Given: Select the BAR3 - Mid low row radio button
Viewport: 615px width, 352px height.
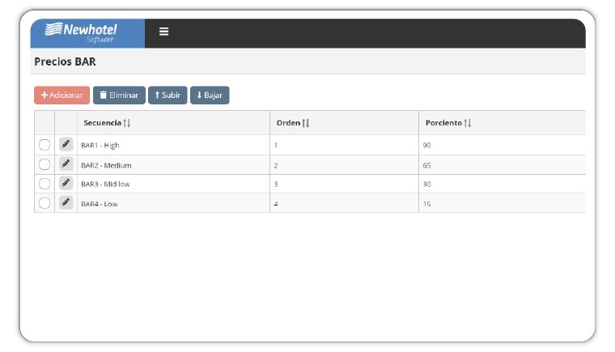Looking at the screenshot, I should (45, 184).
